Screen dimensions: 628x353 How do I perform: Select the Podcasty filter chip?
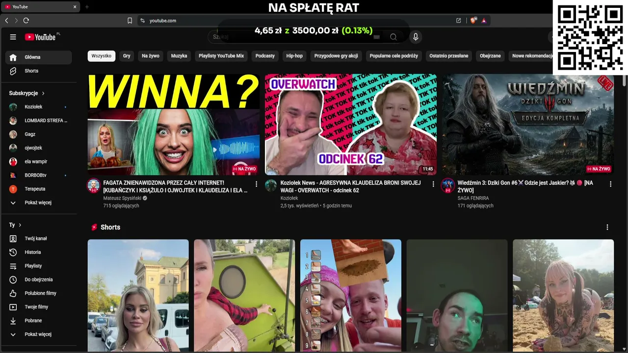(265, 56)
